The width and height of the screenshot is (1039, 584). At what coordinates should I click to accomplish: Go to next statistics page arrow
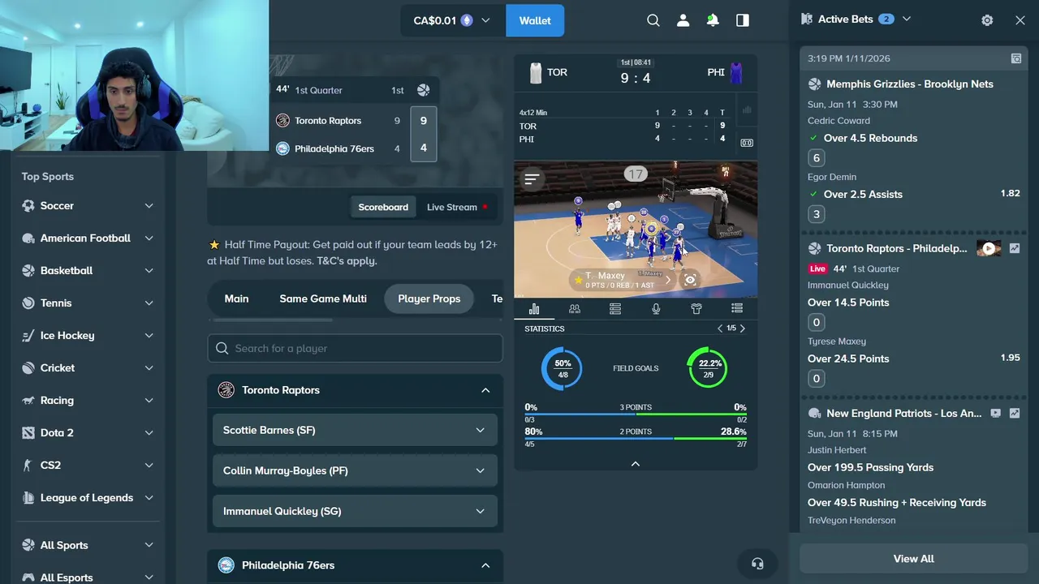pyautogui.click(x=742, y=328)
